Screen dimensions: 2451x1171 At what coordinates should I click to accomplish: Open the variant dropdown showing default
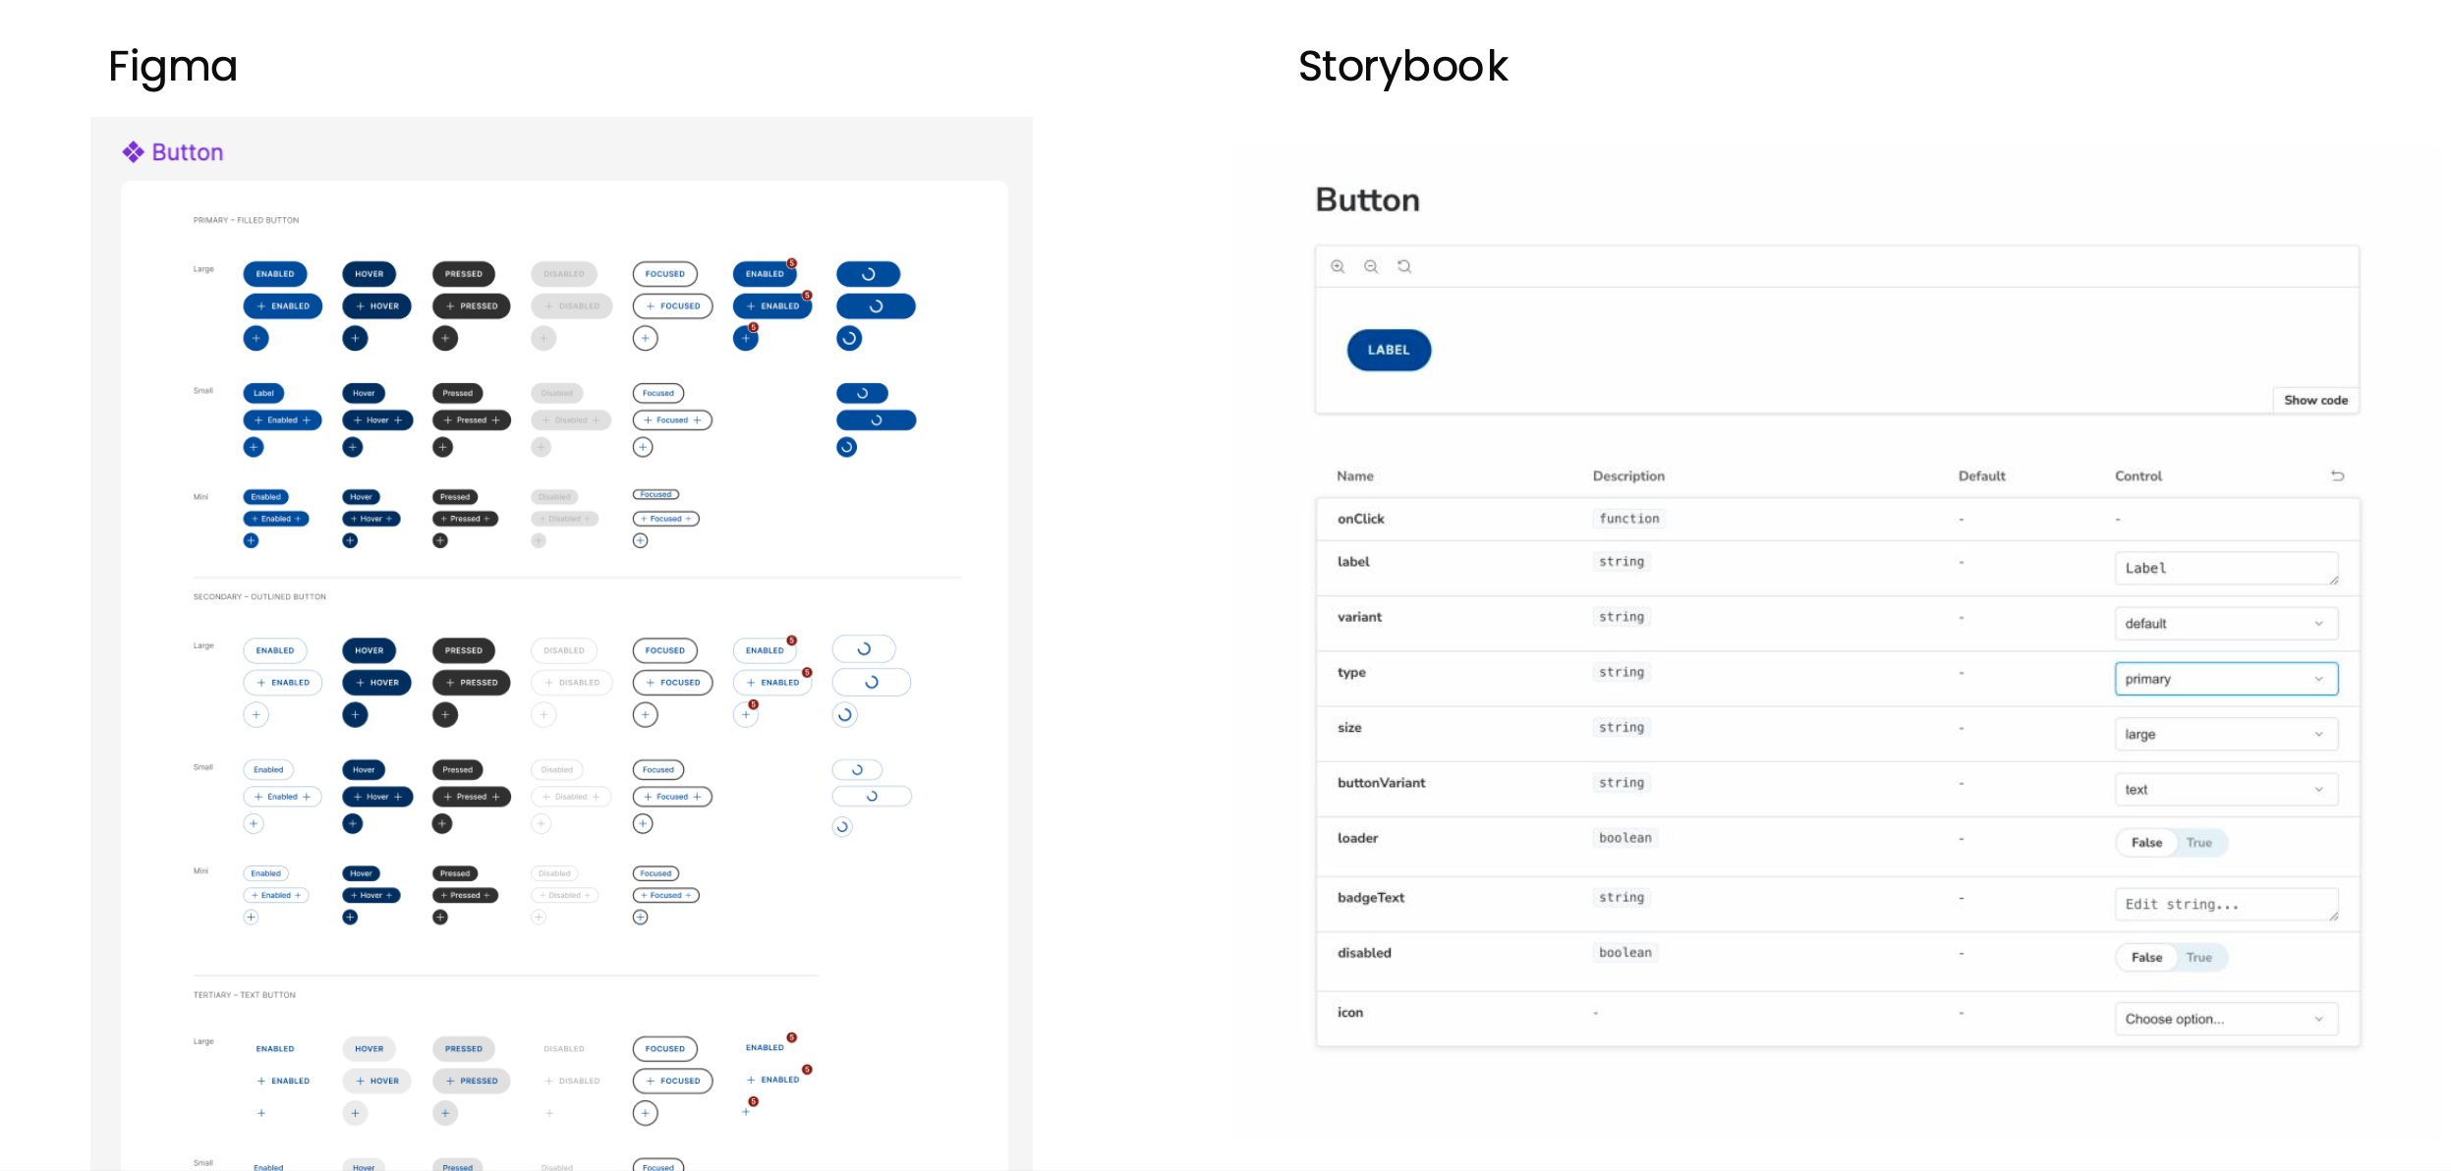[2226, 624]
